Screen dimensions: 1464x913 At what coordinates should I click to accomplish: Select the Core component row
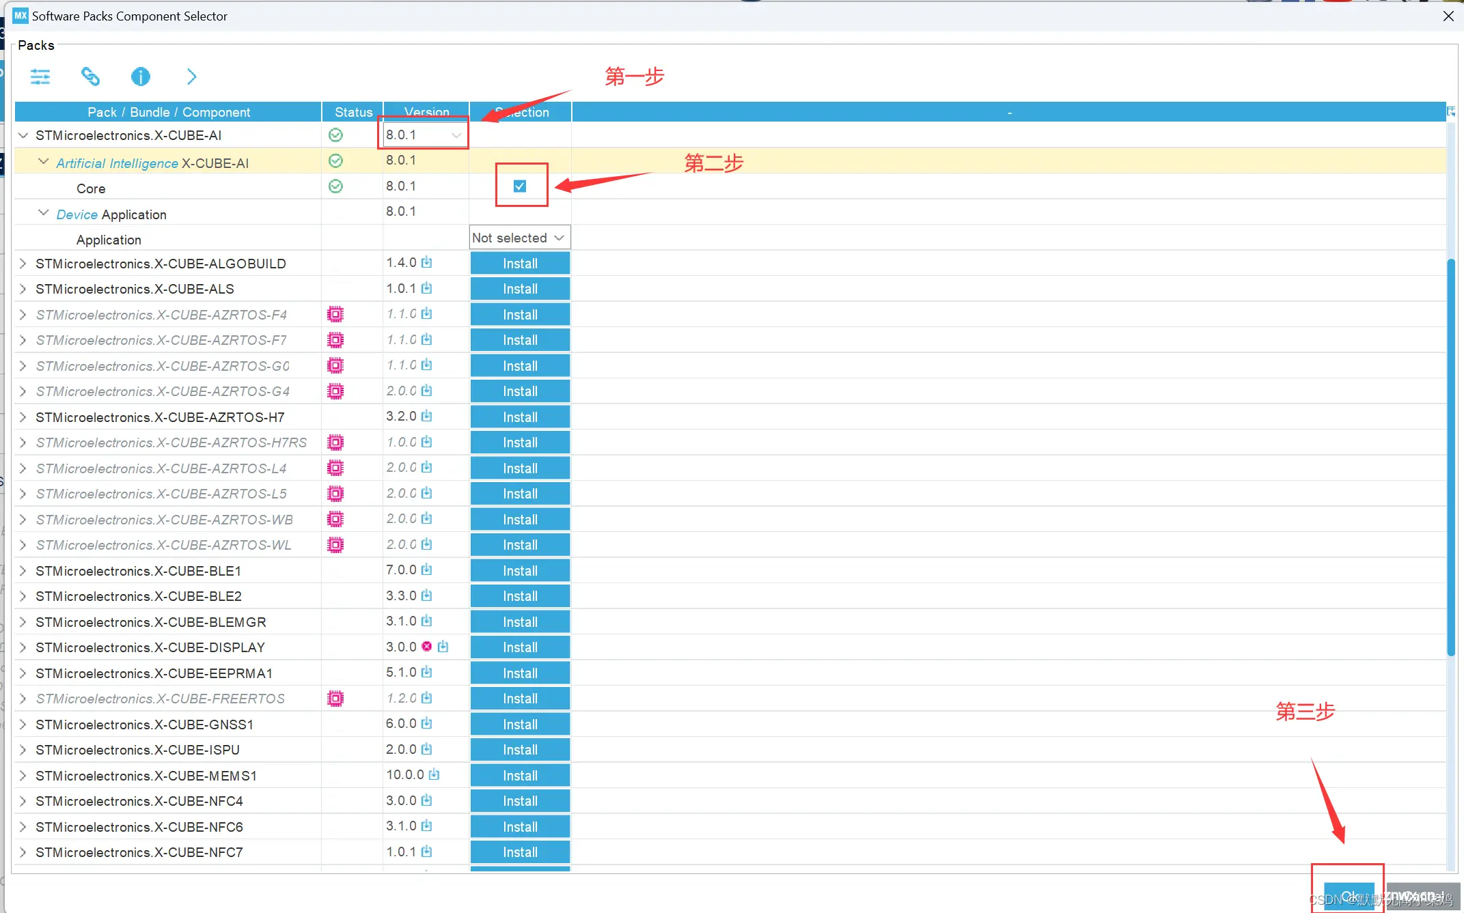730,186
